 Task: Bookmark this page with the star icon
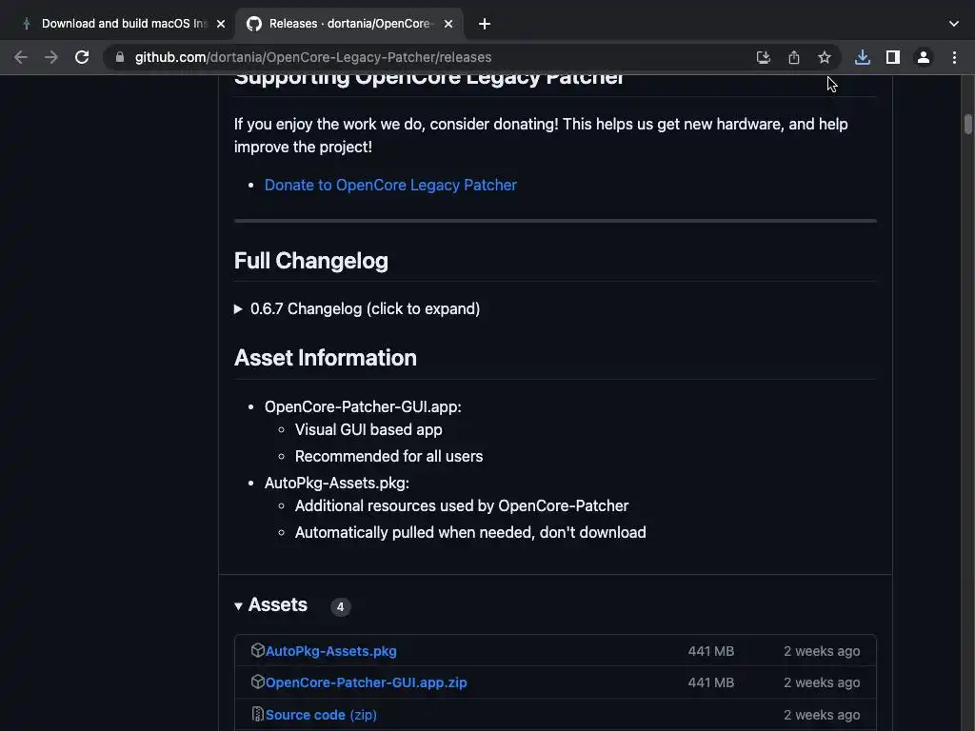[x=825, y=57]
